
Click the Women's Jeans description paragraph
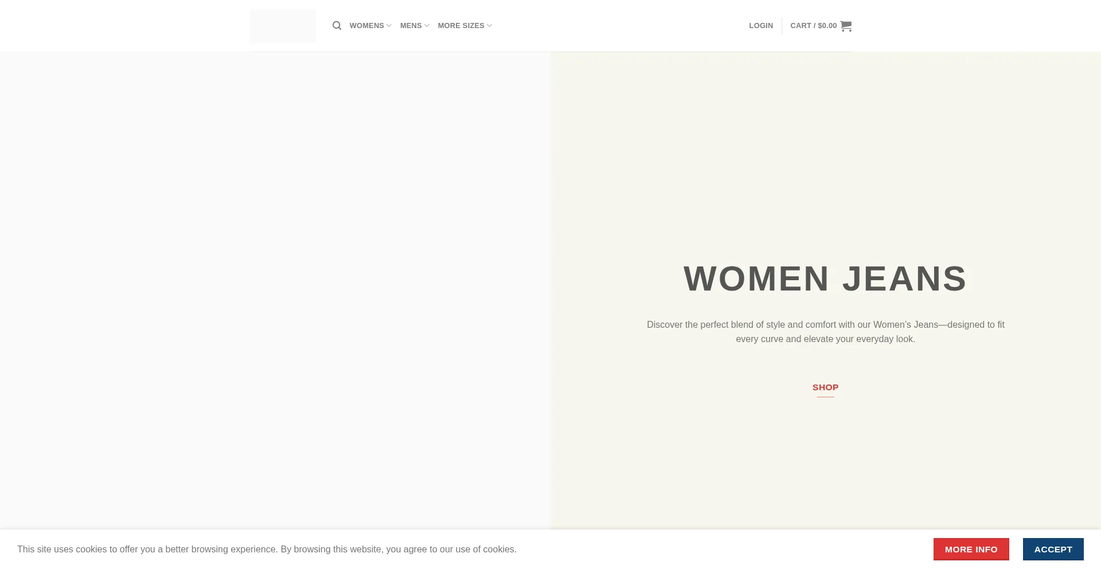(825, 332)
